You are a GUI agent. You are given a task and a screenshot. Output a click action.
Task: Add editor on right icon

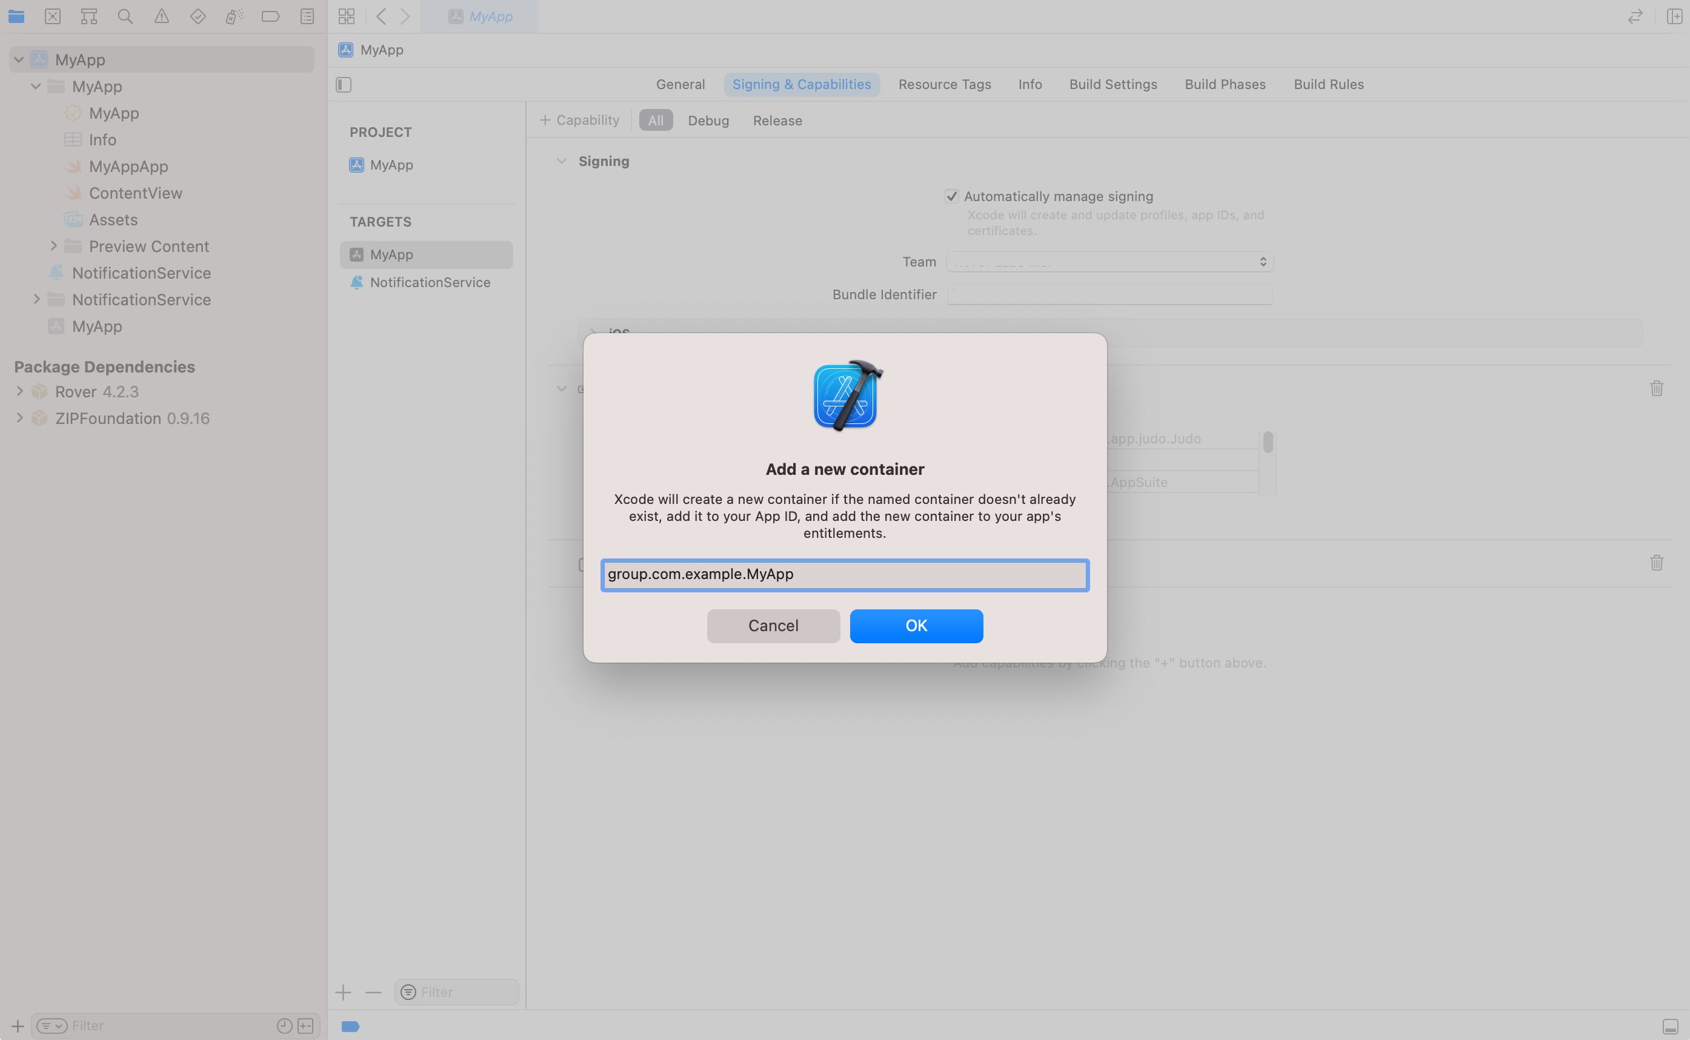tap(1675, 16)
